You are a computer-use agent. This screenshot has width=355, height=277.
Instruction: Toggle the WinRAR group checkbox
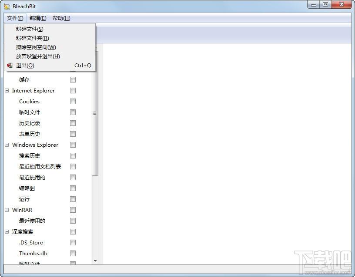pos(73,210)
